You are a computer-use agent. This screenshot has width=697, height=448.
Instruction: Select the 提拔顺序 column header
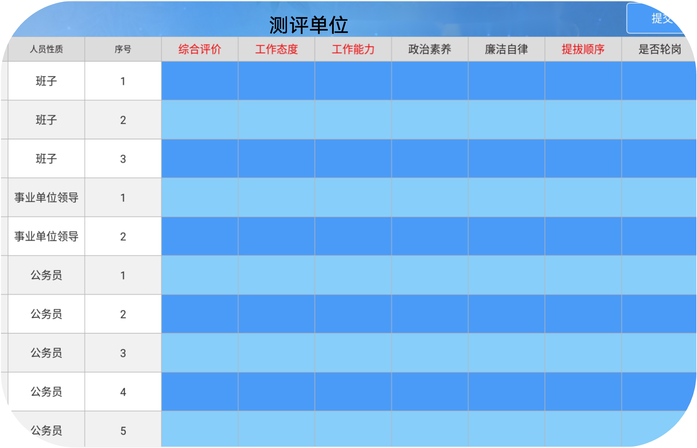click(x=583, y=49)
